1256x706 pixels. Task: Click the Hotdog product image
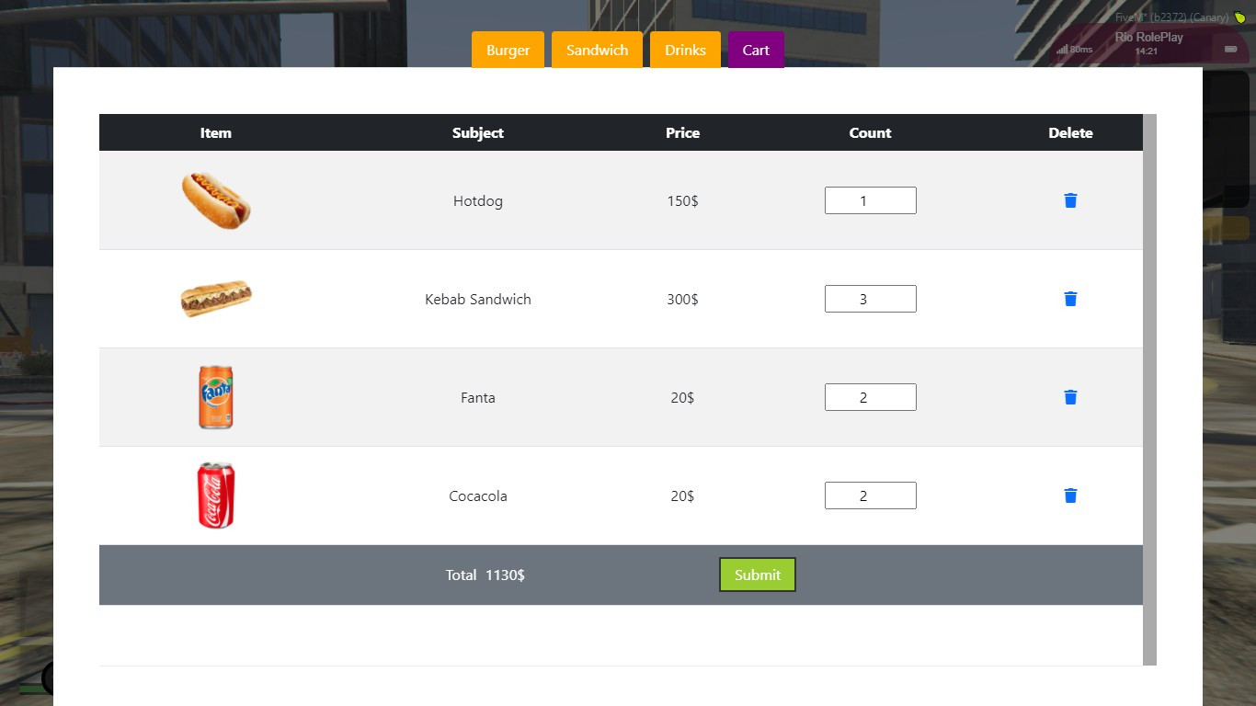tap(216, 200)
